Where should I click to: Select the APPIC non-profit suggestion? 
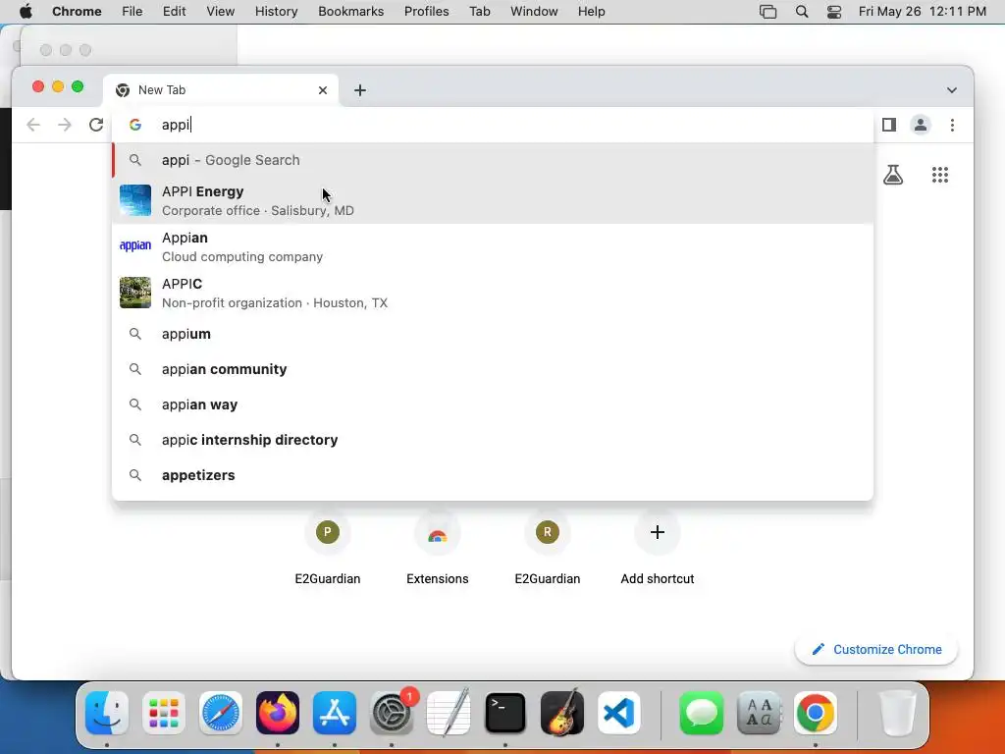pyautogui.click(x=493, y=293)
